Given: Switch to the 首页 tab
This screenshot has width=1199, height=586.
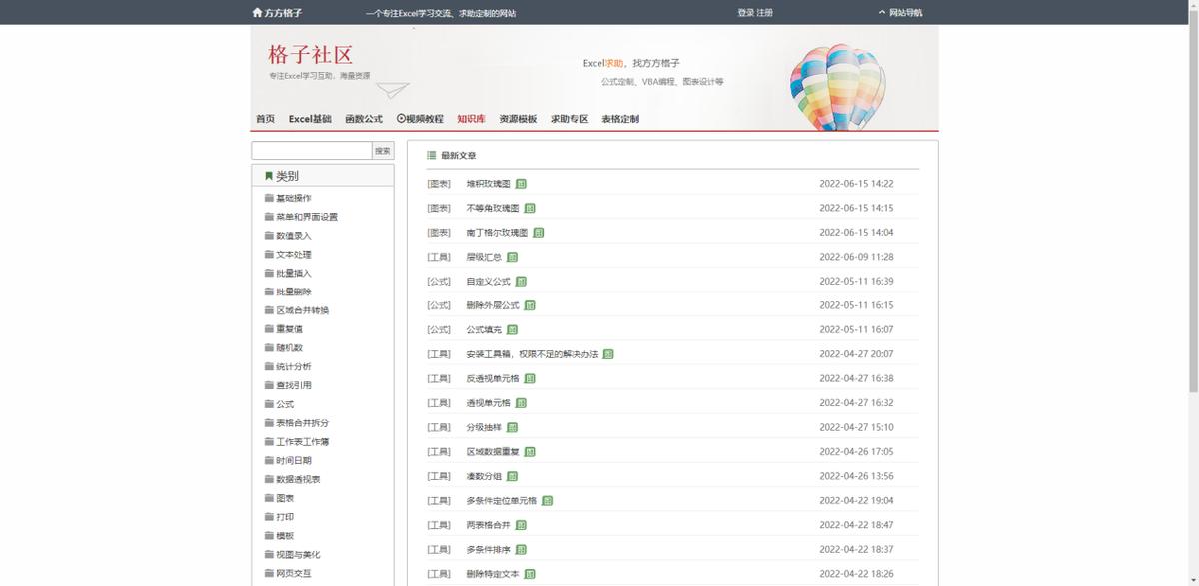Looking at the screenshot, I should pos(264,118).
